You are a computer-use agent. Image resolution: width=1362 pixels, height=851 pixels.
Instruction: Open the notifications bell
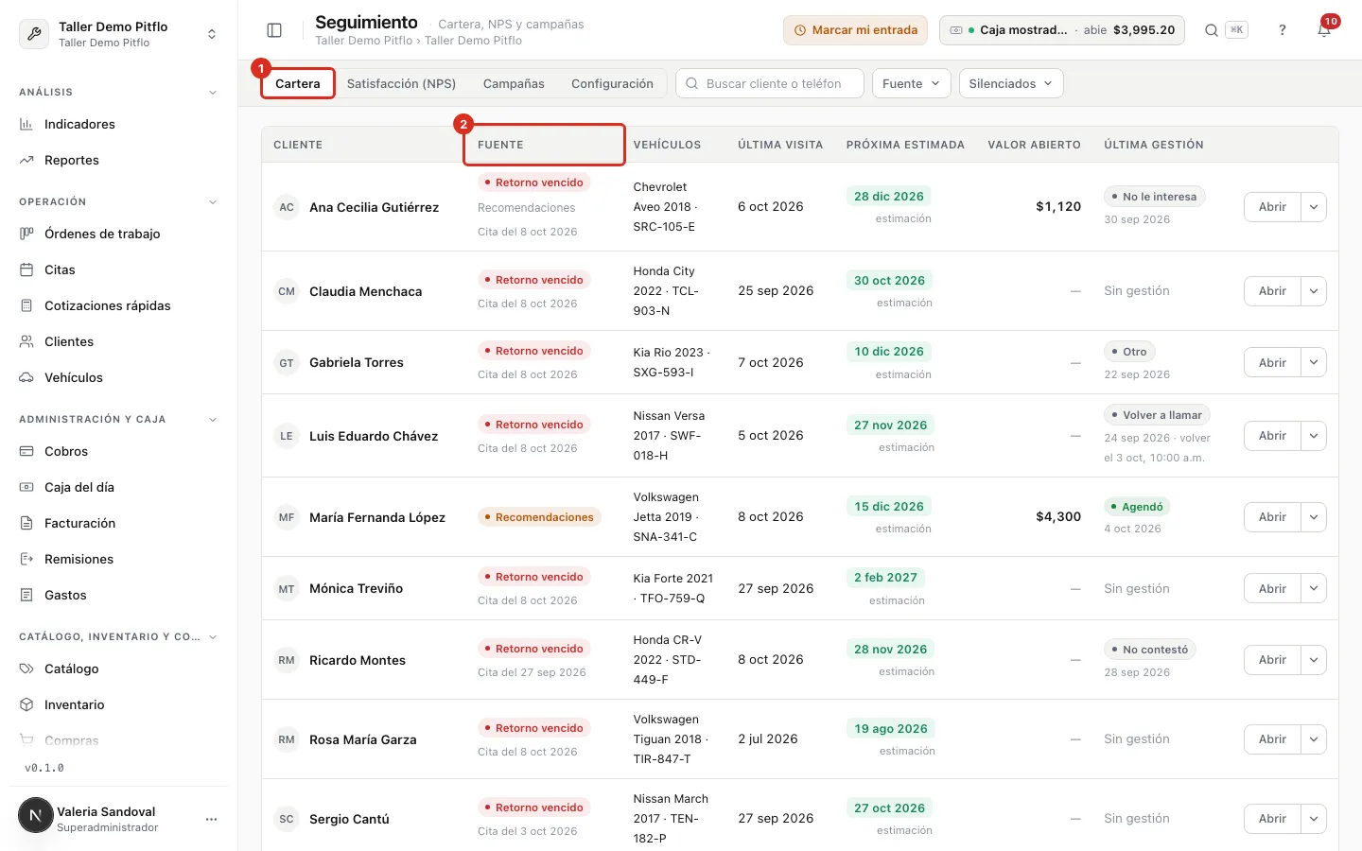pos(1324,30)
